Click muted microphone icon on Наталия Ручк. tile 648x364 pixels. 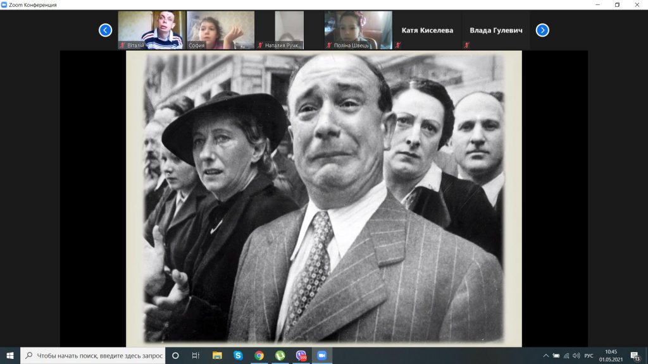[260, 45]
